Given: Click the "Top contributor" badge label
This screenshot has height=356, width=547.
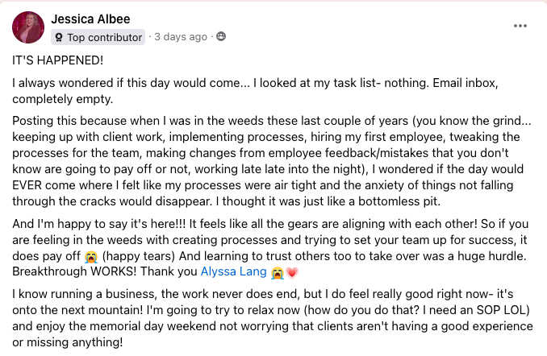Looking at the screenshot, I should [105, 37].
